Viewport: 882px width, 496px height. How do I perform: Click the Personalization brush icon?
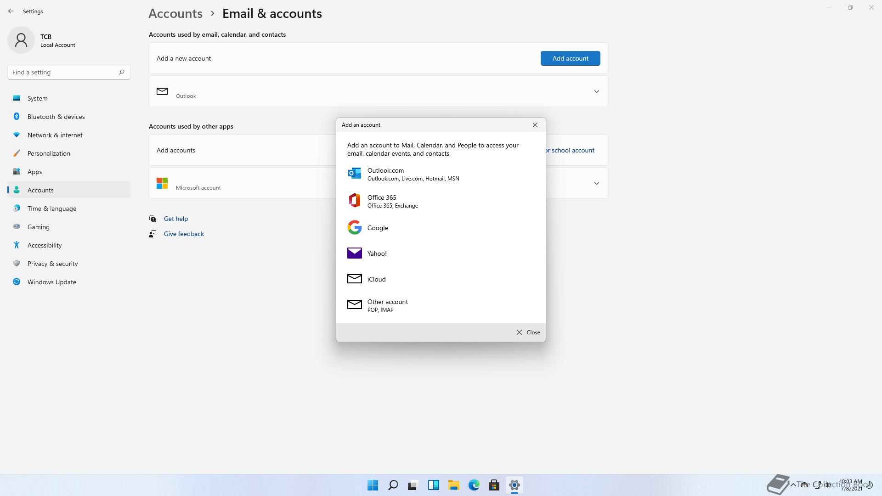click(17, 153)
